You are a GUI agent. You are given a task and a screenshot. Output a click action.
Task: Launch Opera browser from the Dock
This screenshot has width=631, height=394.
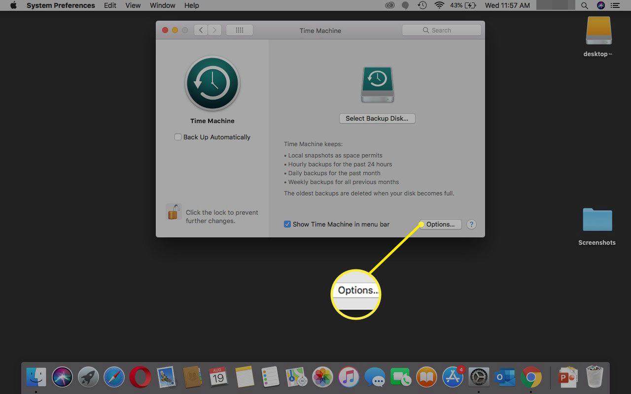point(140,377)
